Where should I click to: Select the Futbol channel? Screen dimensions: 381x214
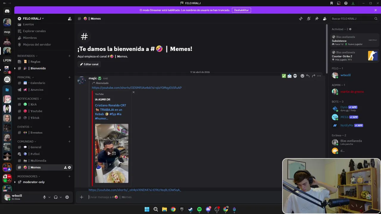[x=44, y=154]
